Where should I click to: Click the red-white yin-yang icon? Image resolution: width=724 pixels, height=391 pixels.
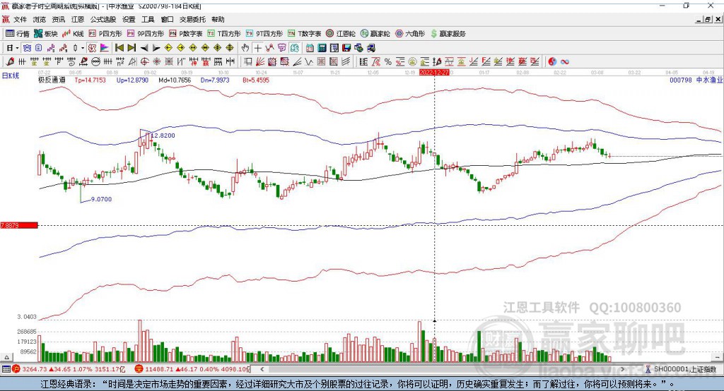(x=552, y=61)
